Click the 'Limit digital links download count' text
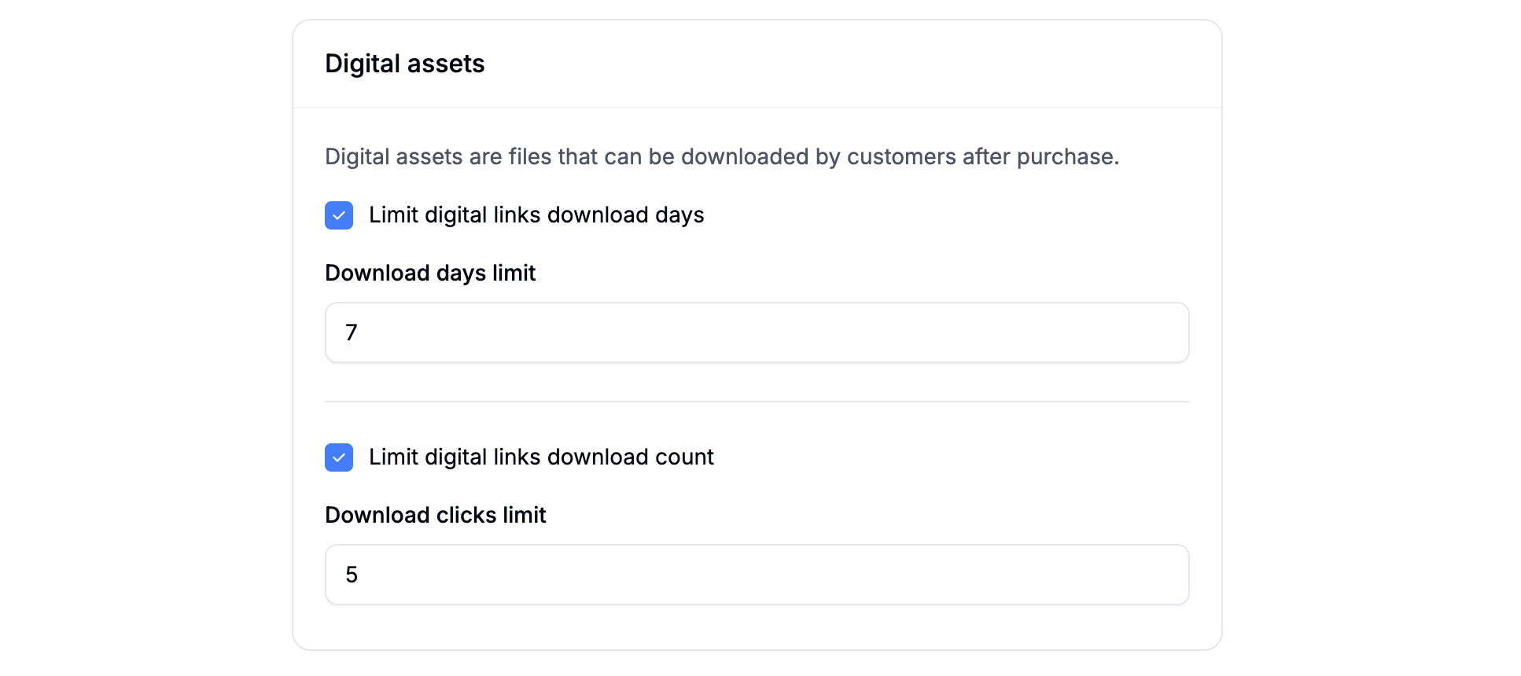The height and width of the screenshot is (676, 1521). 541,457
